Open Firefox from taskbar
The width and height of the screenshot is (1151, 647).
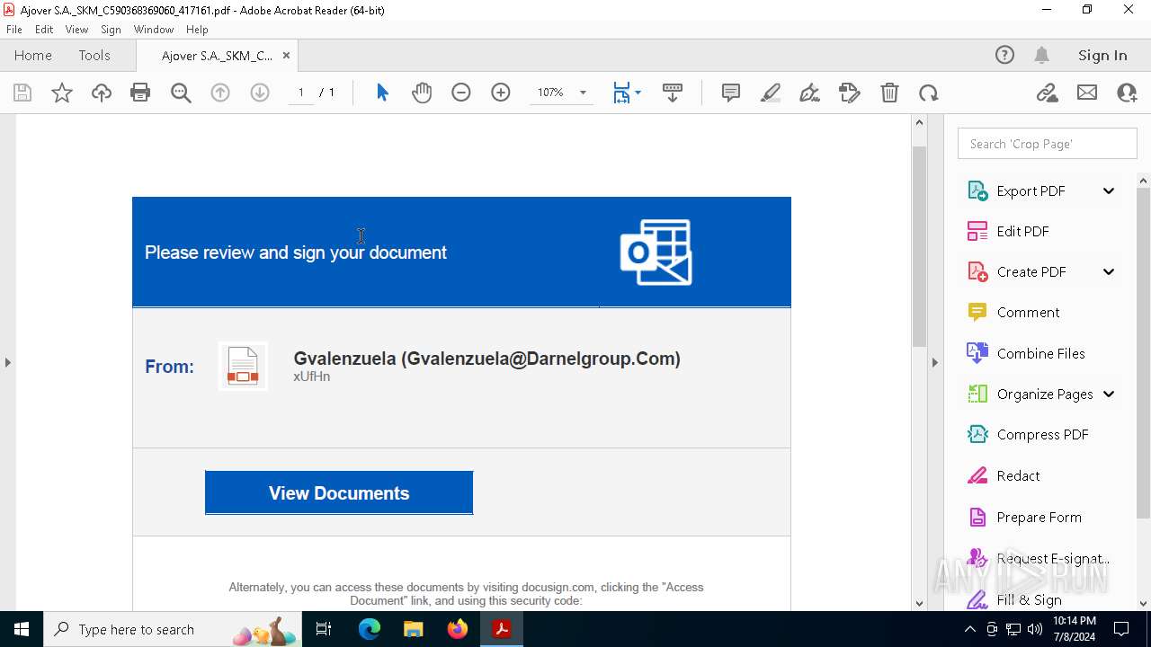pyautogui.click(x=458, y=629)
